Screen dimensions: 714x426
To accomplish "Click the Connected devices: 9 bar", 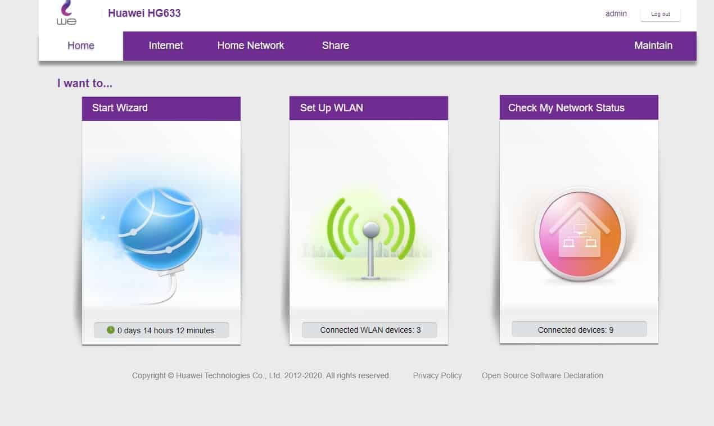I will (579, 330).
